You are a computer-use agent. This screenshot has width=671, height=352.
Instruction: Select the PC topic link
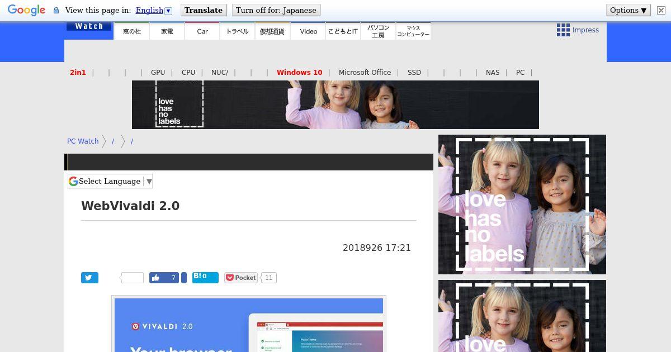(520, 73)
